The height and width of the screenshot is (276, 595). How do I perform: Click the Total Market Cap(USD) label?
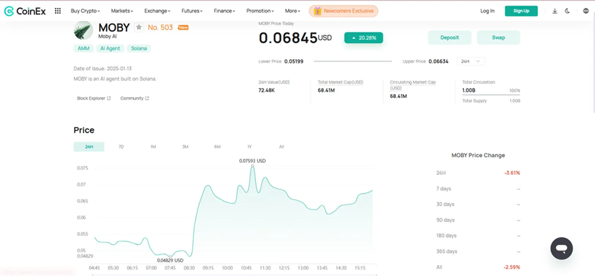[x=340, y=82]
